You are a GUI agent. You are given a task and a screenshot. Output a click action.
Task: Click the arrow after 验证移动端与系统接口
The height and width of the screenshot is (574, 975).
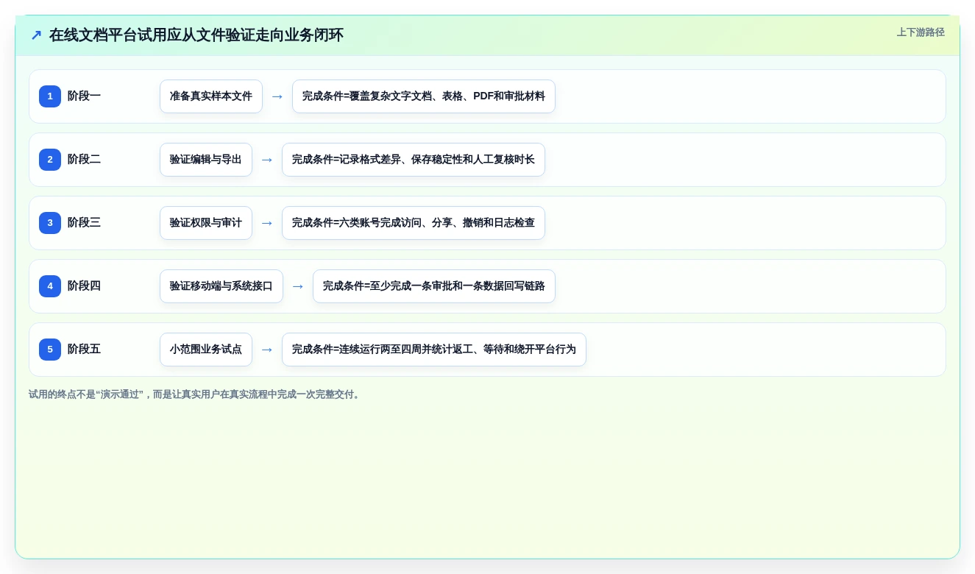(x=298, y=286)
